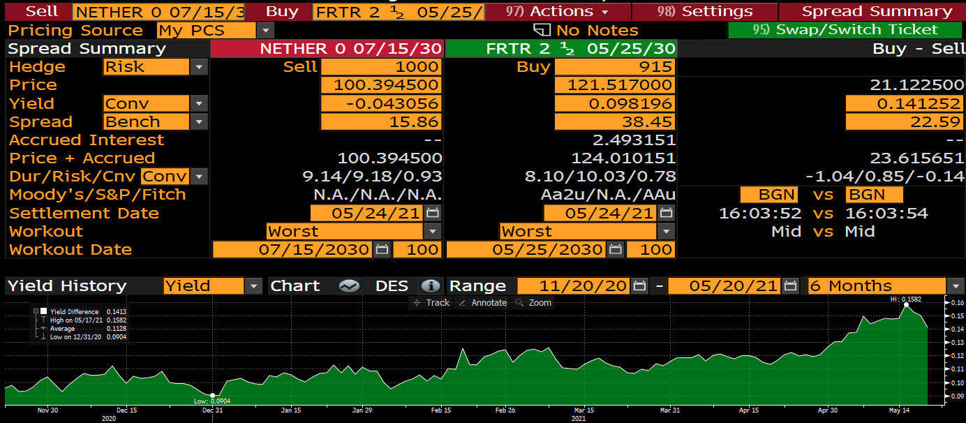Click the NETHER spread field 15.86
The image size is (966, 423).
pos(380,121)
